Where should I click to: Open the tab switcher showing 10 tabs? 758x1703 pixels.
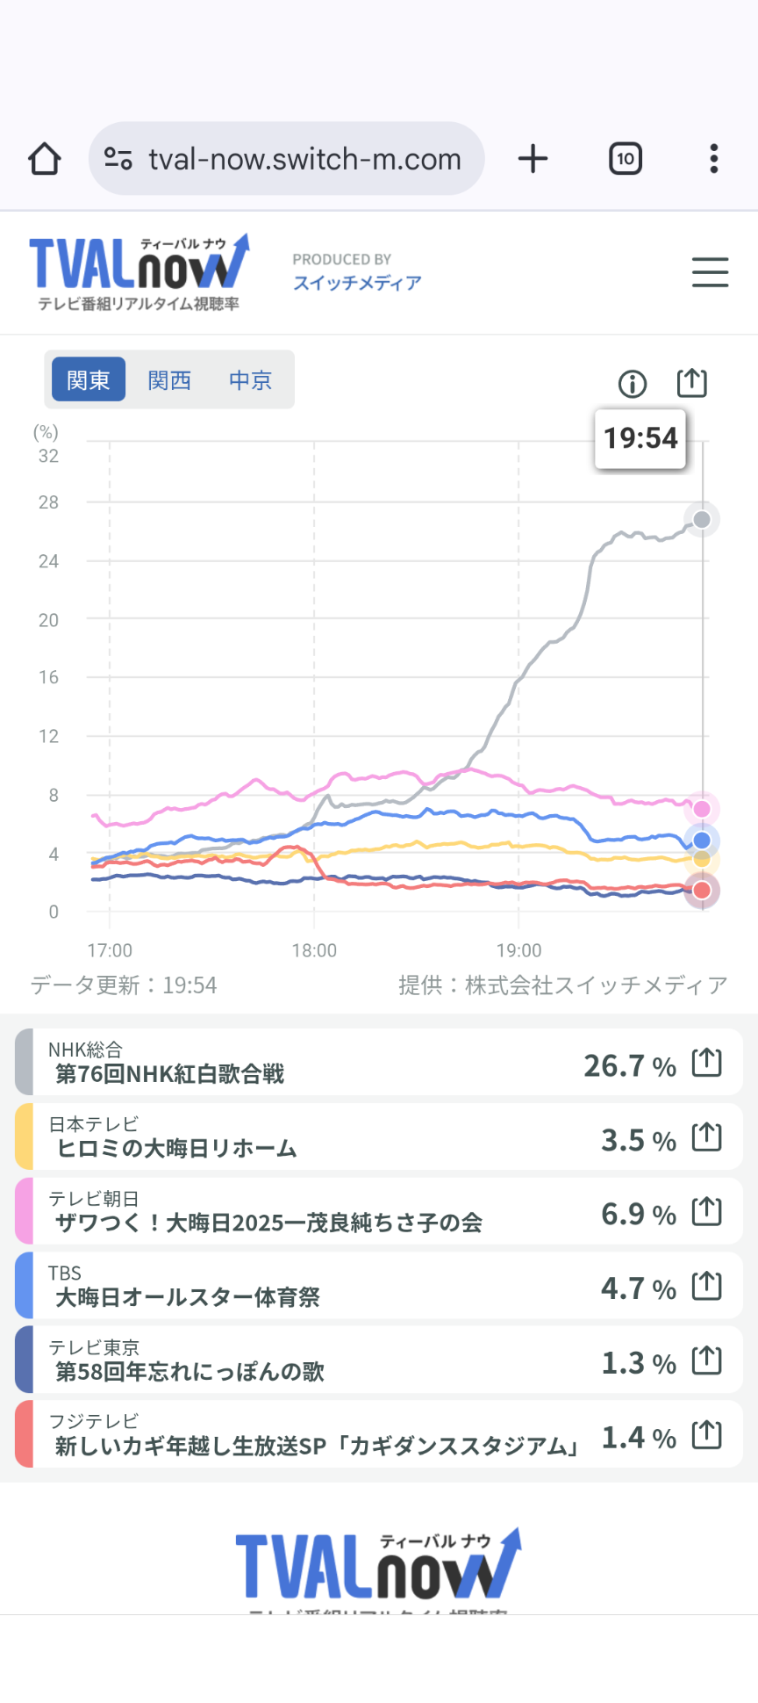(626, 159)
